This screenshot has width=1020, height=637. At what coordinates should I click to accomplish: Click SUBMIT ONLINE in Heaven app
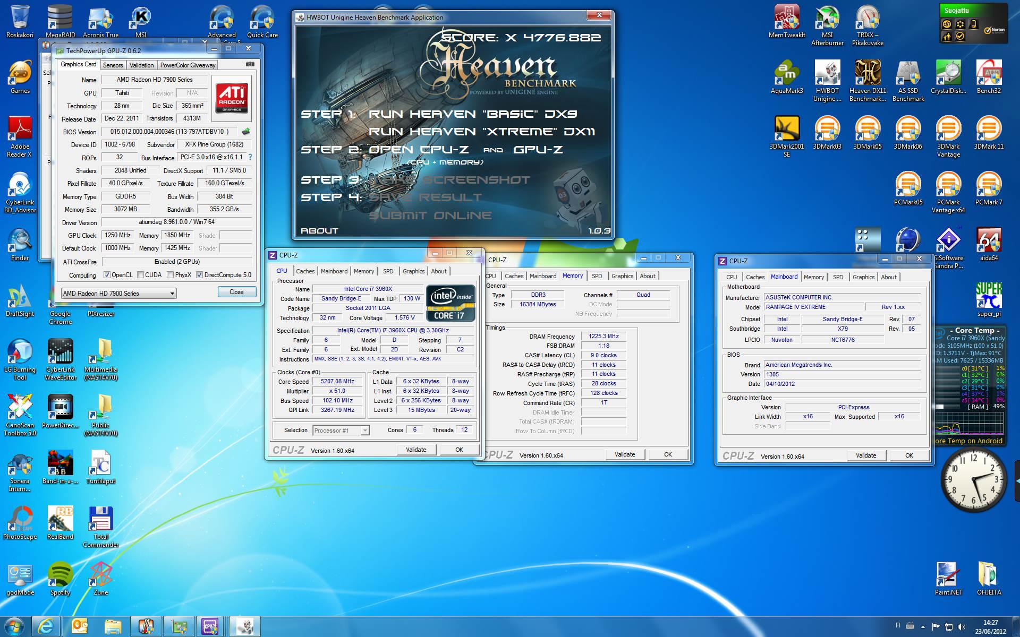[430, 216]
